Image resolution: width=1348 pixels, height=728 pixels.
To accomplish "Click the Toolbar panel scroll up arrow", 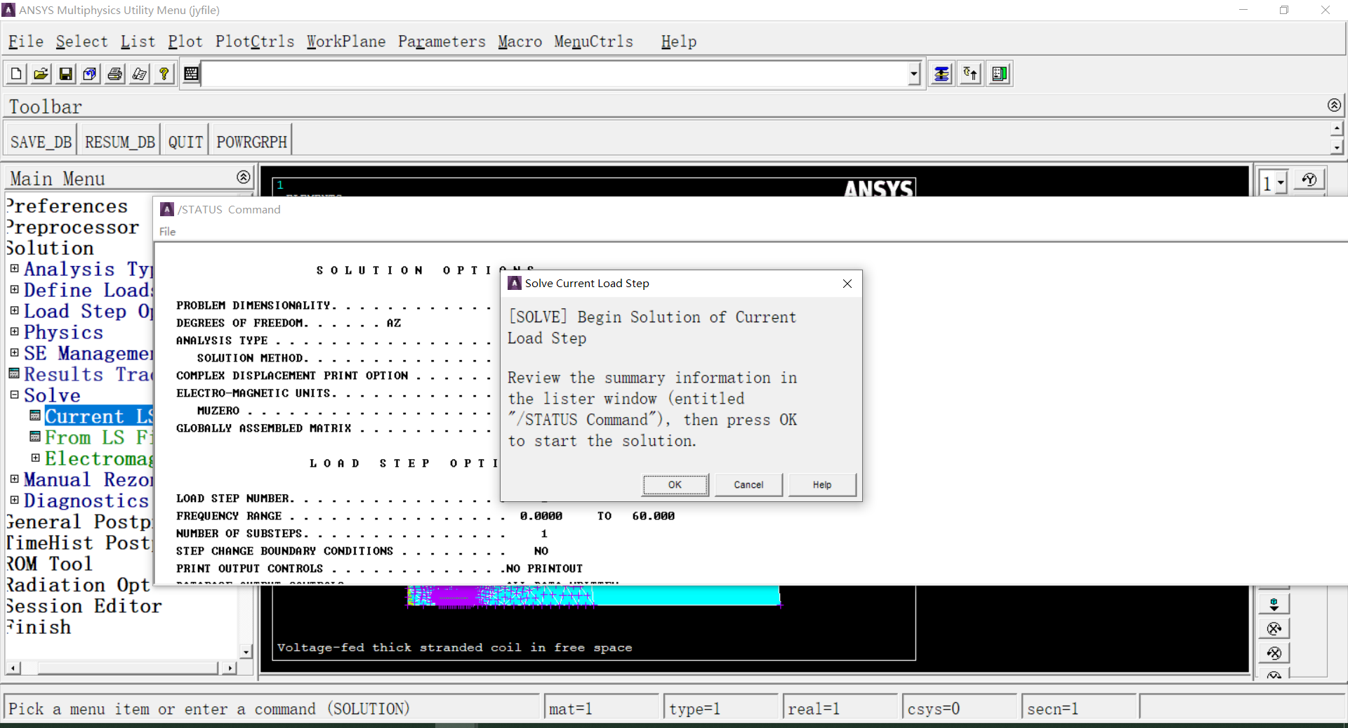I will tap(1337, 128).
